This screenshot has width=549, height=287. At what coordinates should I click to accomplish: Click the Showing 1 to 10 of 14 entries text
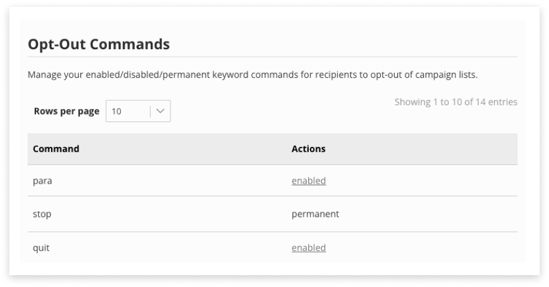[456, 102]
